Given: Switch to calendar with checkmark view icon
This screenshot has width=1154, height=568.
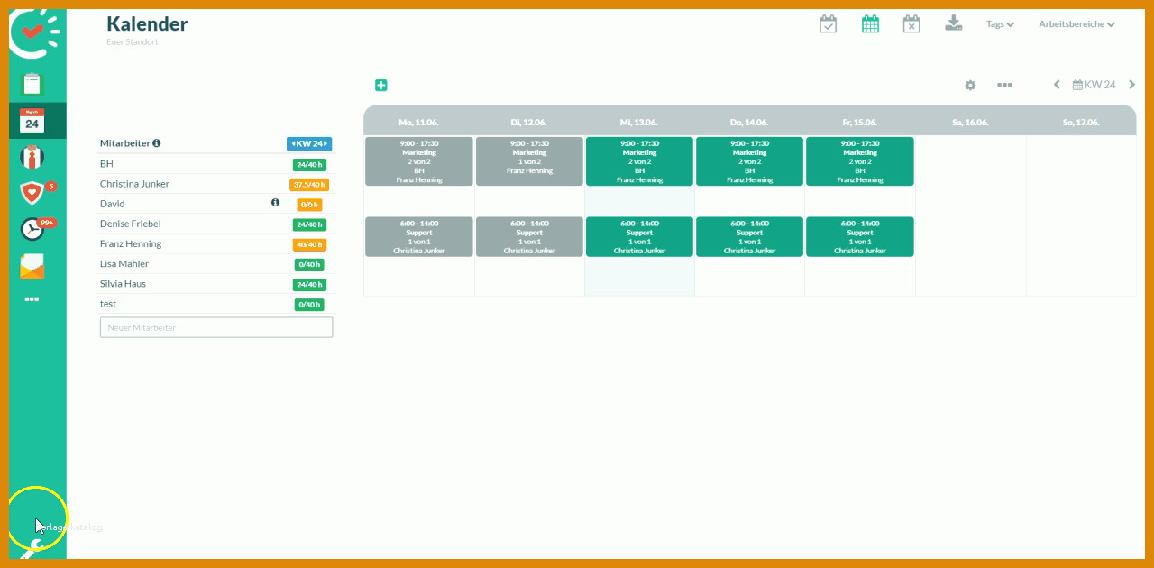Looking at the screenshot, I should tap(828, 24).
